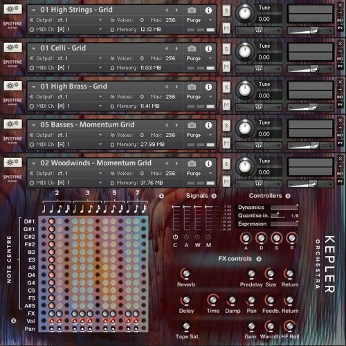The image size is (346, 346).
Task: Open gear settings of 01 High Strings
Action: tap(12, 9)
